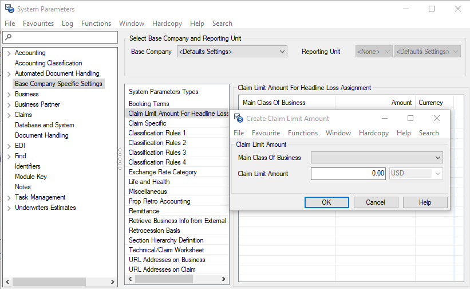The height and width of the screenshot is (289, 470).
Task: Expand the Accounting tree node
Action: click(9, 53)
